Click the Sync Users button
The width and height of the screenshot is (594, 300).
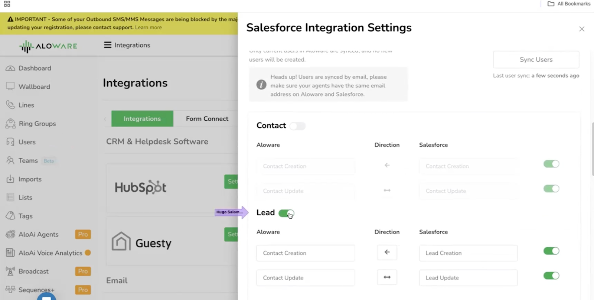coord(536,59)
